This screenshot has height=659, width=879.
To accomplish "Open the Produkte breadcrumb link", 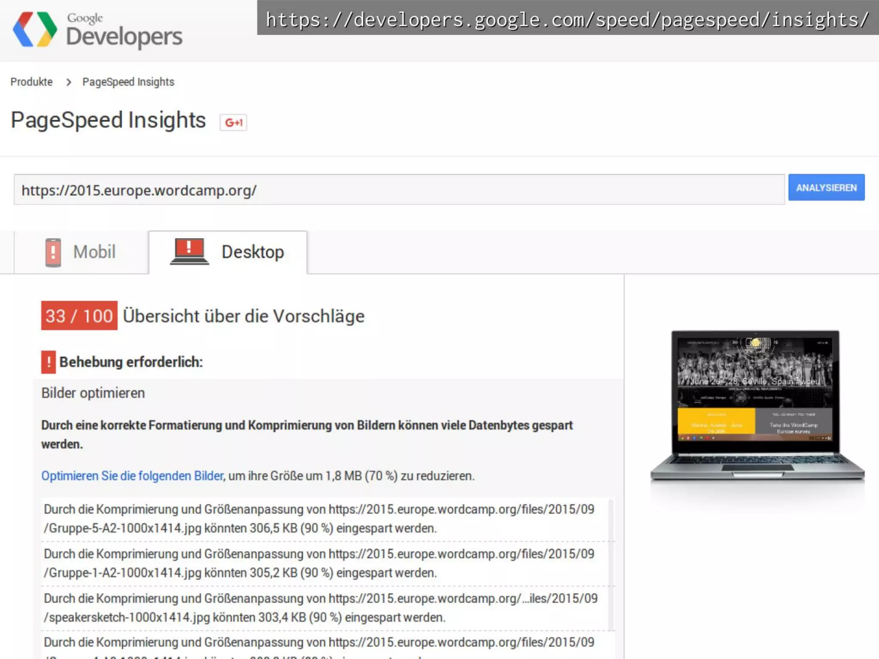I will [x=32, y=82].
